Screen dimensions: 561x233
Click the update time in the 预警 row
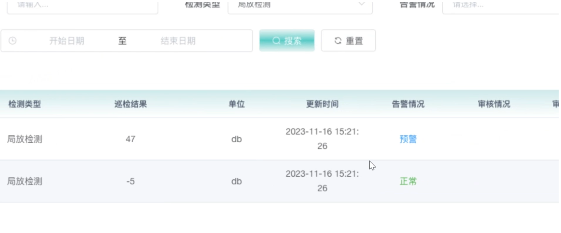click(322, 139)
